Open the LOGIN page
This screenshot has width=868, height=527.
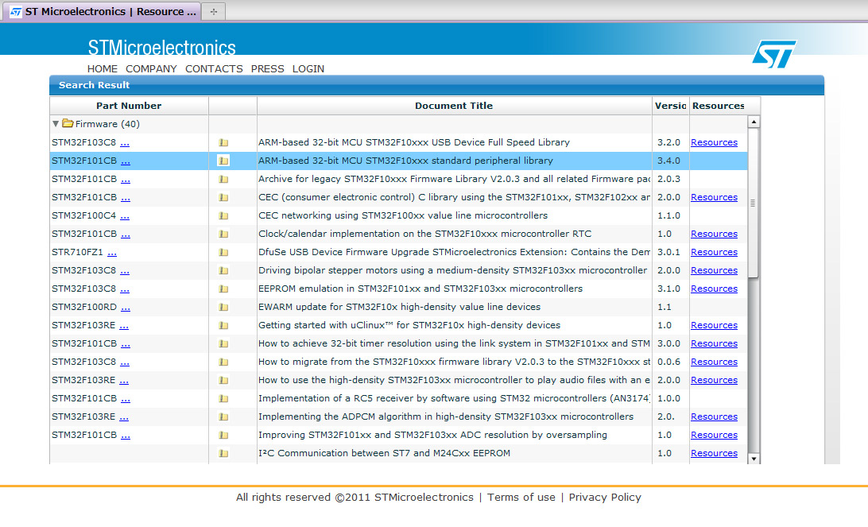tap(308, 68)
